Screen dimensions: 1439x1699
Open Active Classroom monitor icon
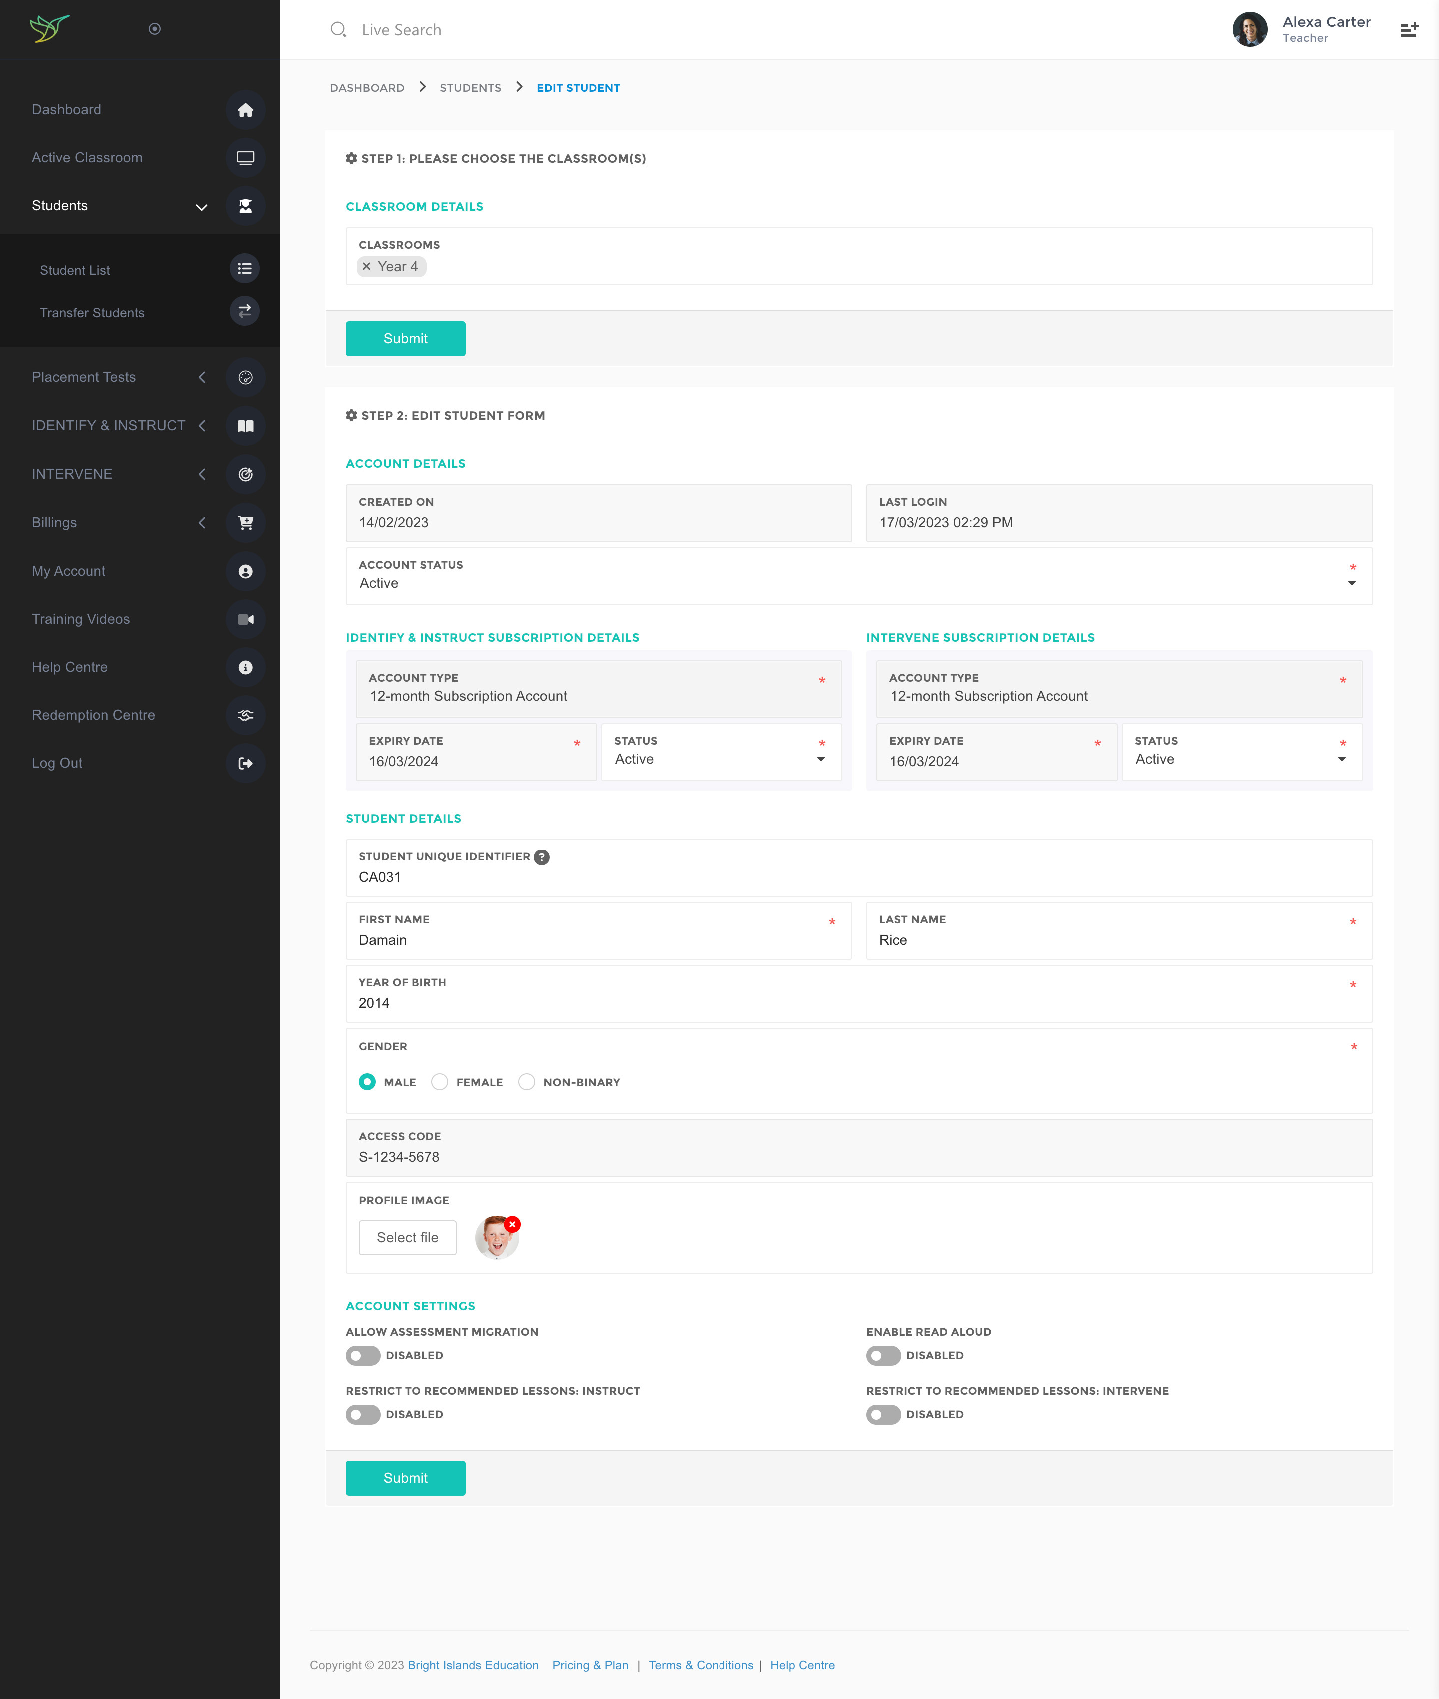(x=245, y=157)
